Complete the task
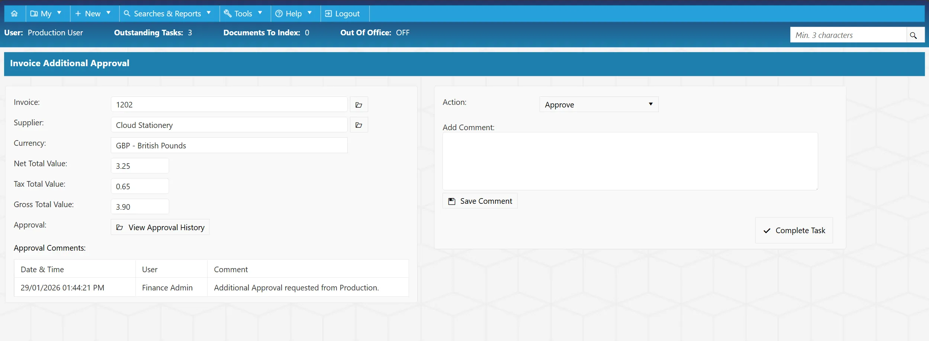This screenshot has height=341, width=929. (x=794, y=230)
